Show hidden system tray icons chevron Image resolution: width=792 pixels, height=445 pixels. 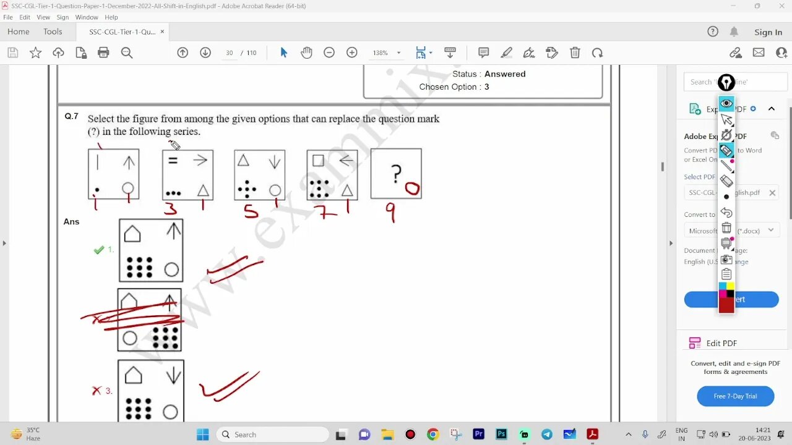pos(629,434)
